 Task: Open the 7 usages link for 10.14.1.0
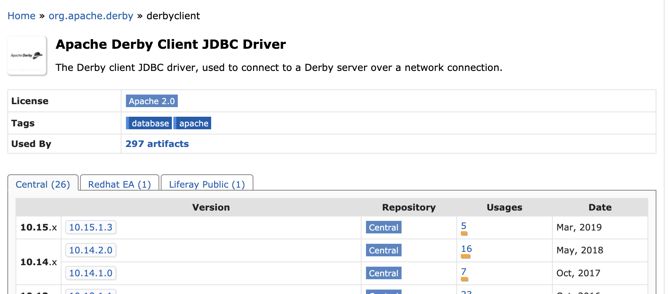click(x=464, y=271)
